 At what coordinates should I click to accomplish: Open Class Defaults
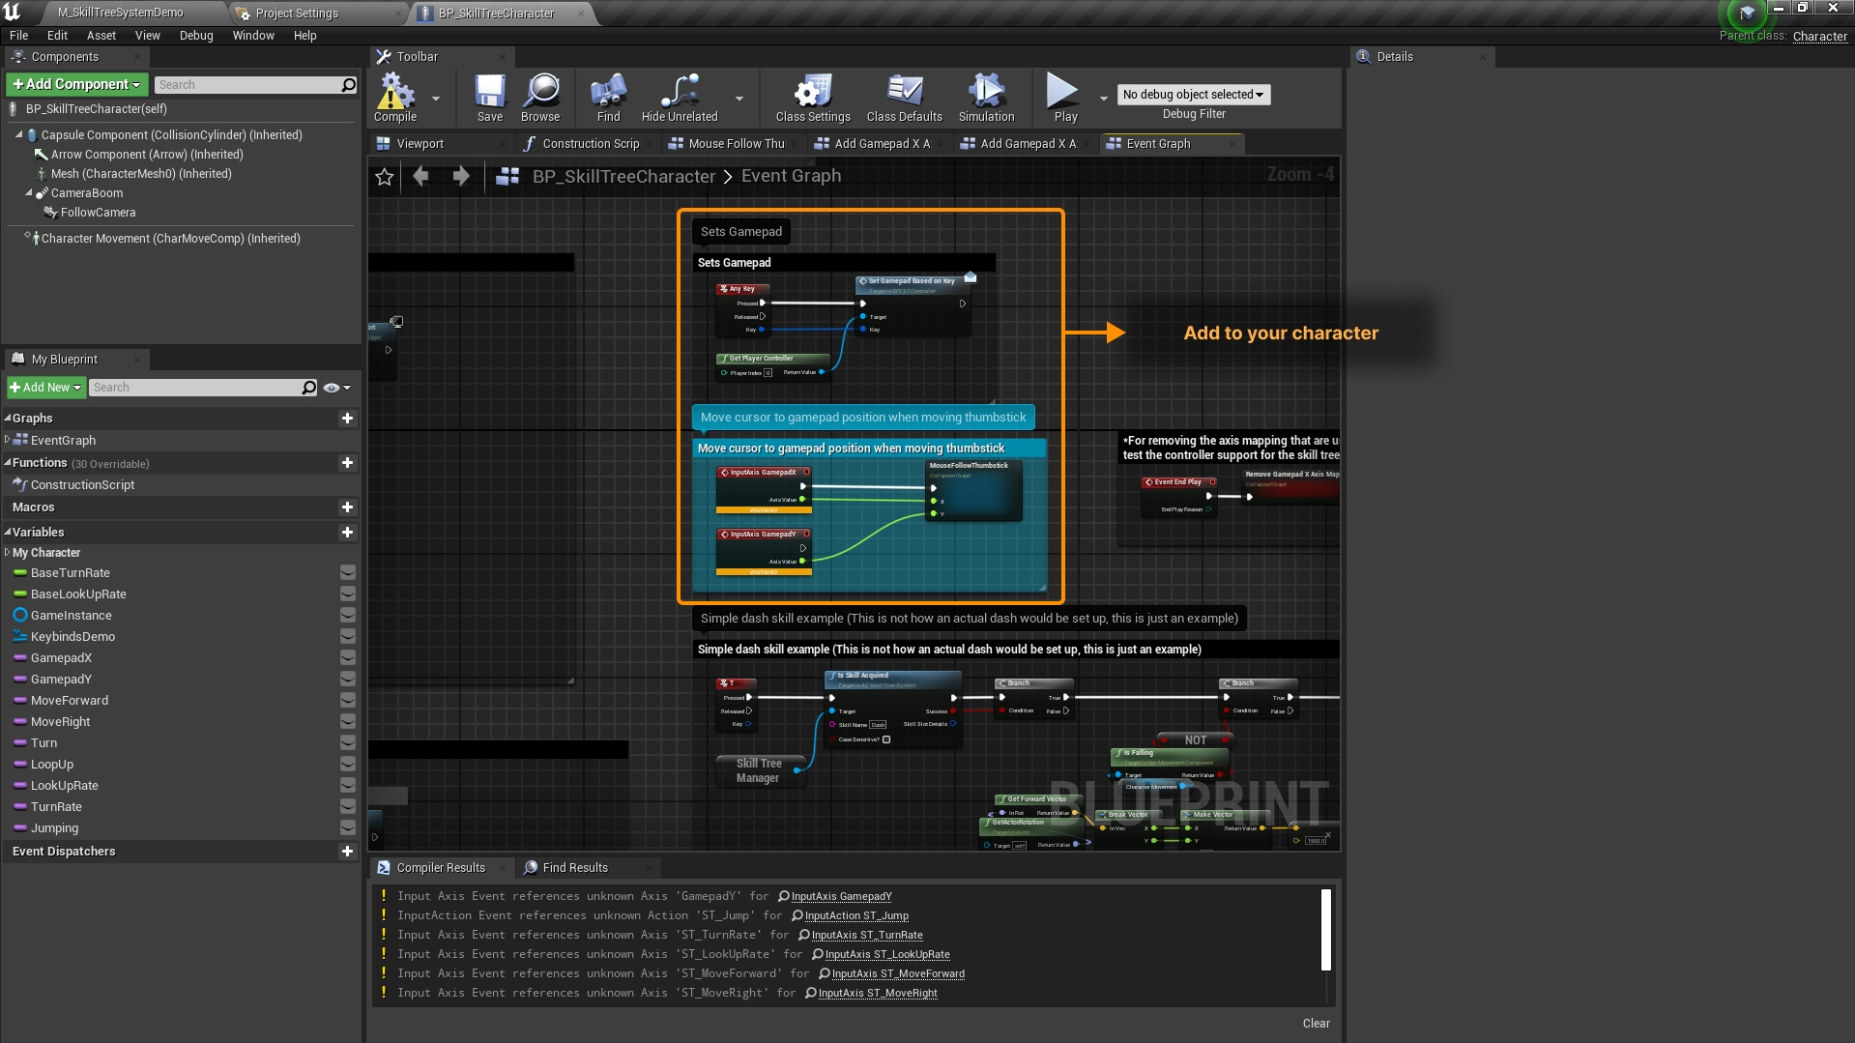click(904, 98)
